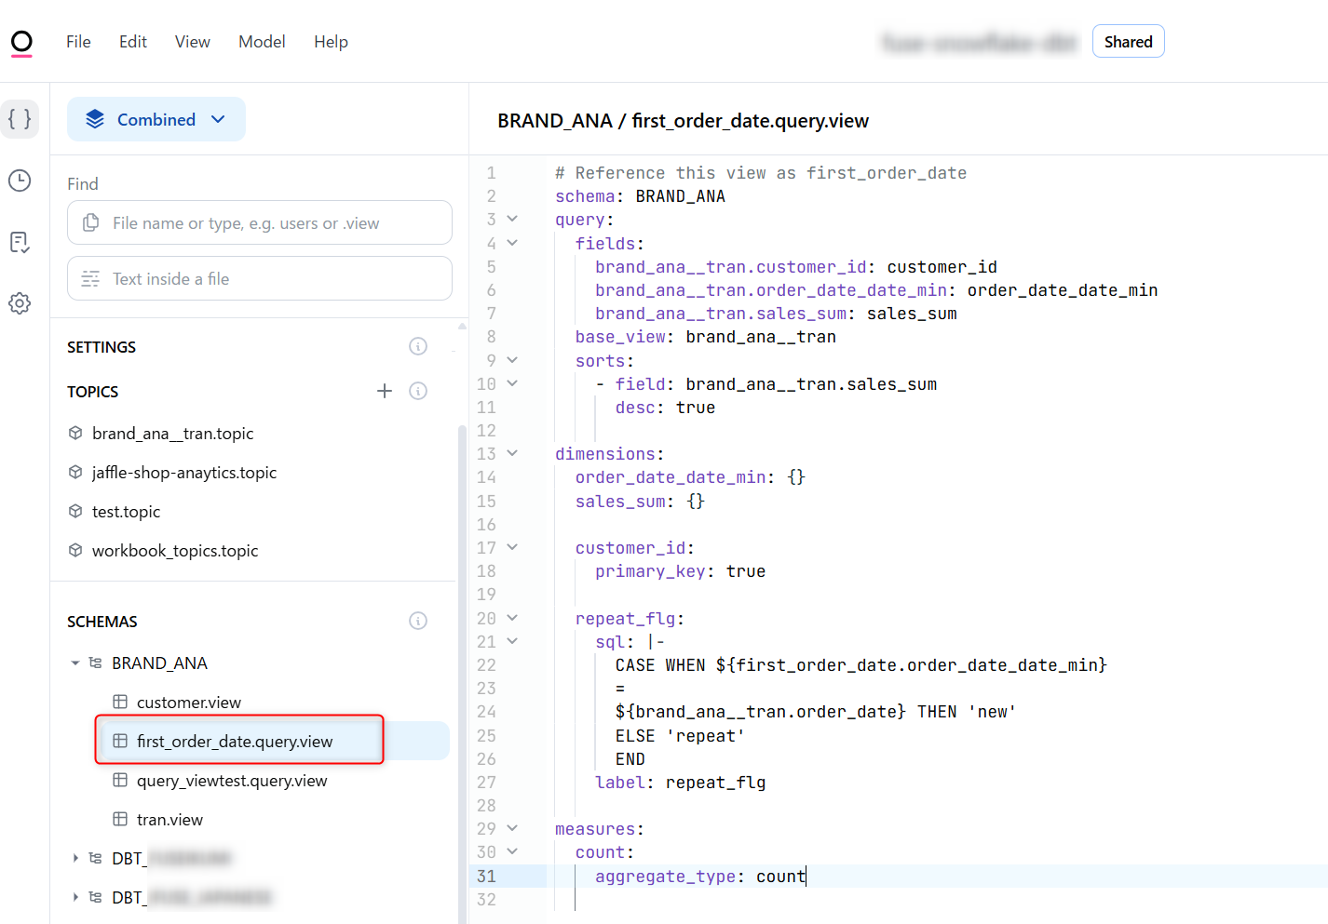Click the brand_ana__tran.topic cube icon

[x=75, y=433]
